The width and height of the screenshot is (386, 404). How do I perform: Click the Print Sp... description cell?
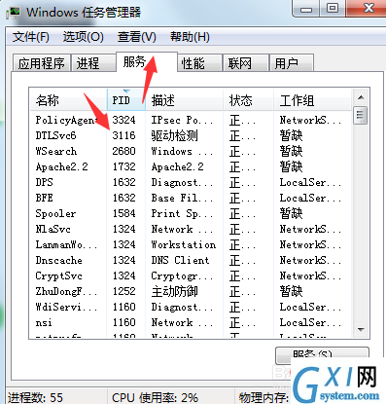pos(182,213)
